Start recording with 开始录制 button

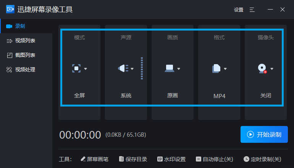(264, 134)
